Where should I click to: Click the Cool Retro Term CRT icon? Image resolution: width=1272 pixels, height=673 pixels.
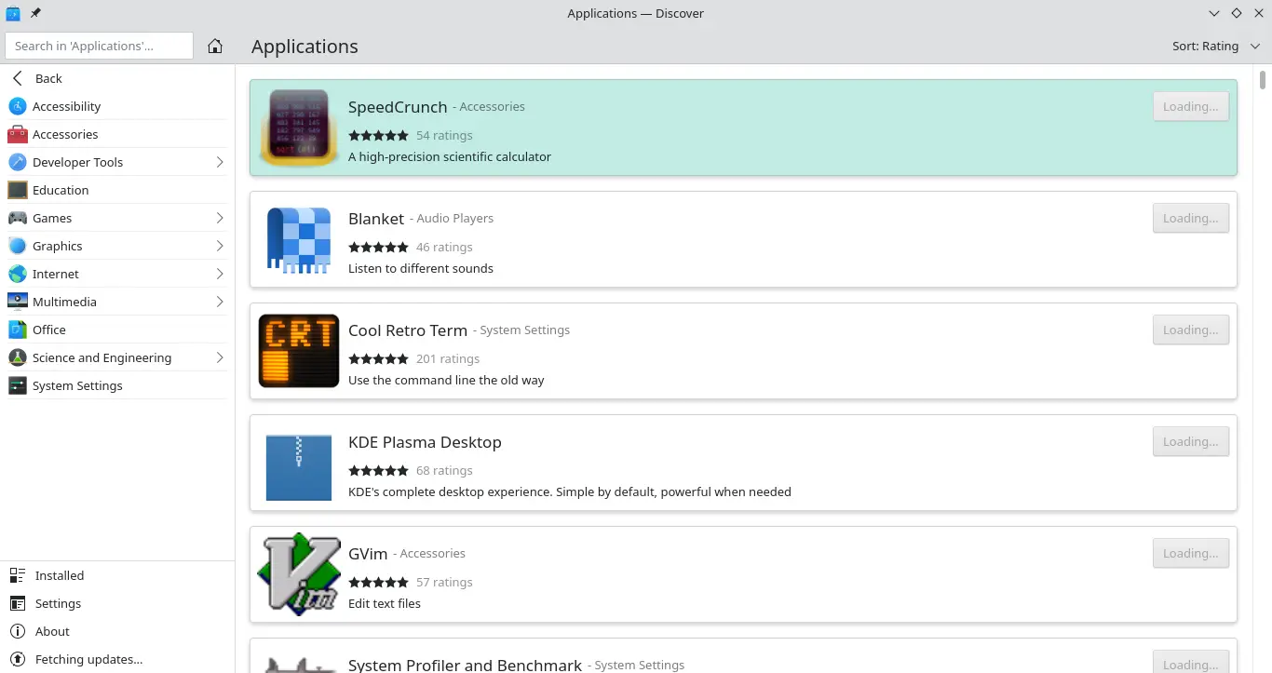click(x=299, y=351)
